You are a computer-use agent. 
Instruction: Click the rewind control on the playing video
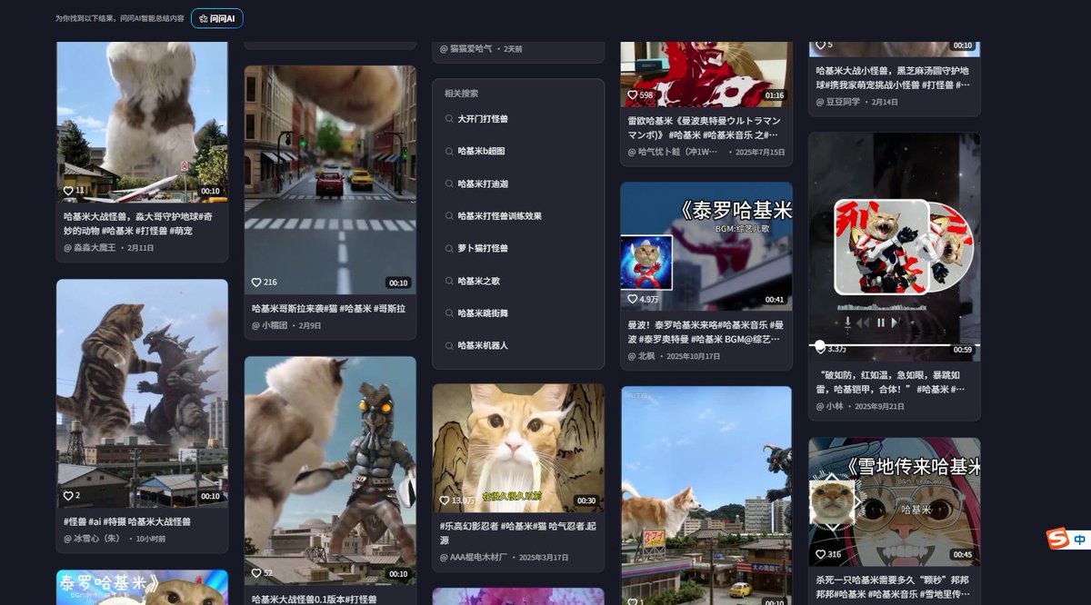pyautogui.click(x=863, y=322)
